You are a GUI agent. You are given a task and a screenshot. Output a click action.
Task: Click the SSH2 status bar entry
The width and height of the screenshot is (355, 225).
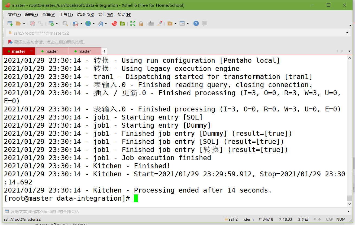pos(231,219)
